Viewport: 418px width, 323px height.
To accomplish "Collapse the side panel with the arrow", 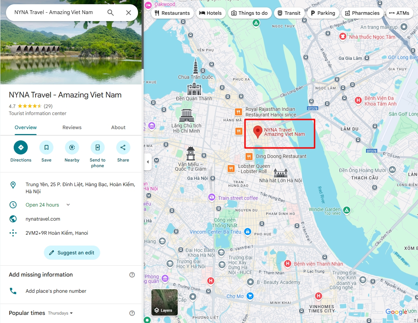I will (x=148, y=162).
